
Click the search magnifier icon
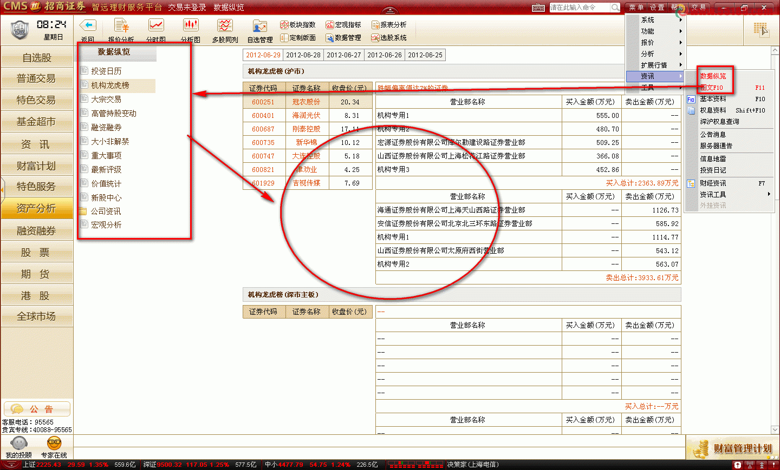click(x=615, y=8)
